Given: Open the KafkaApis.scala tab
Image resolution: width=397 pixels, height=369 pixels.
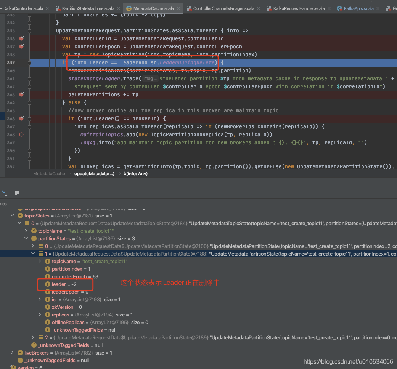Looking at the screenshot, I should pyautogui.click(x=358, y=8).
